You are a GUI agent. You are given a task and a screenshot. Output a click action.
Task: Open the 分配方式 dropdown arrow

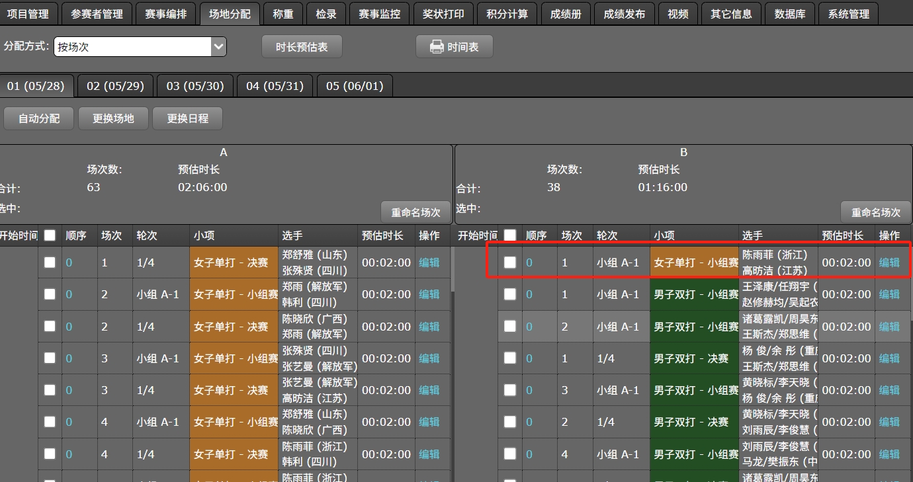pos(218,47)
